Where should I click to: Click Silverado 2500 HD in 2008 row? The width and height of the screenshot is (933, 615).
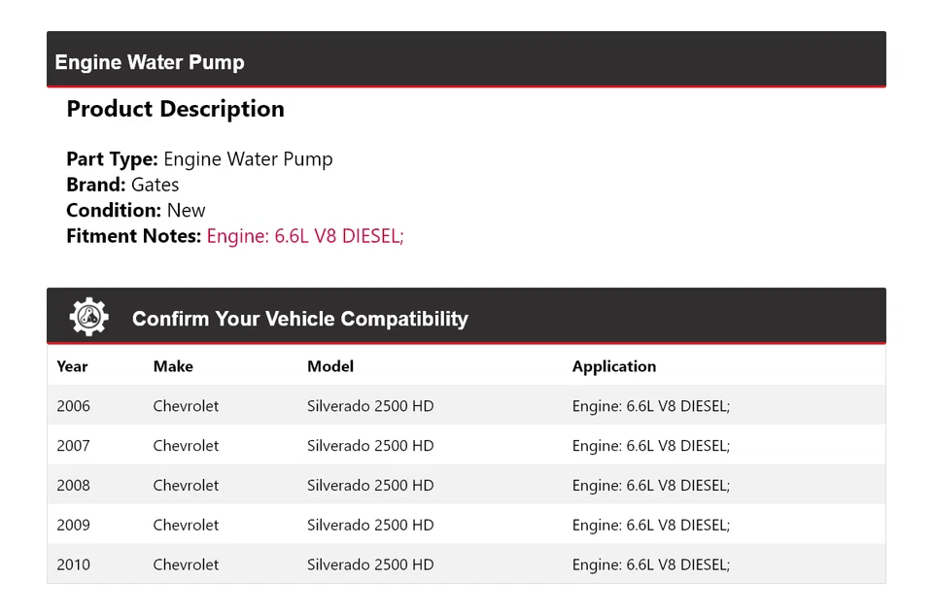coord(370,486)
